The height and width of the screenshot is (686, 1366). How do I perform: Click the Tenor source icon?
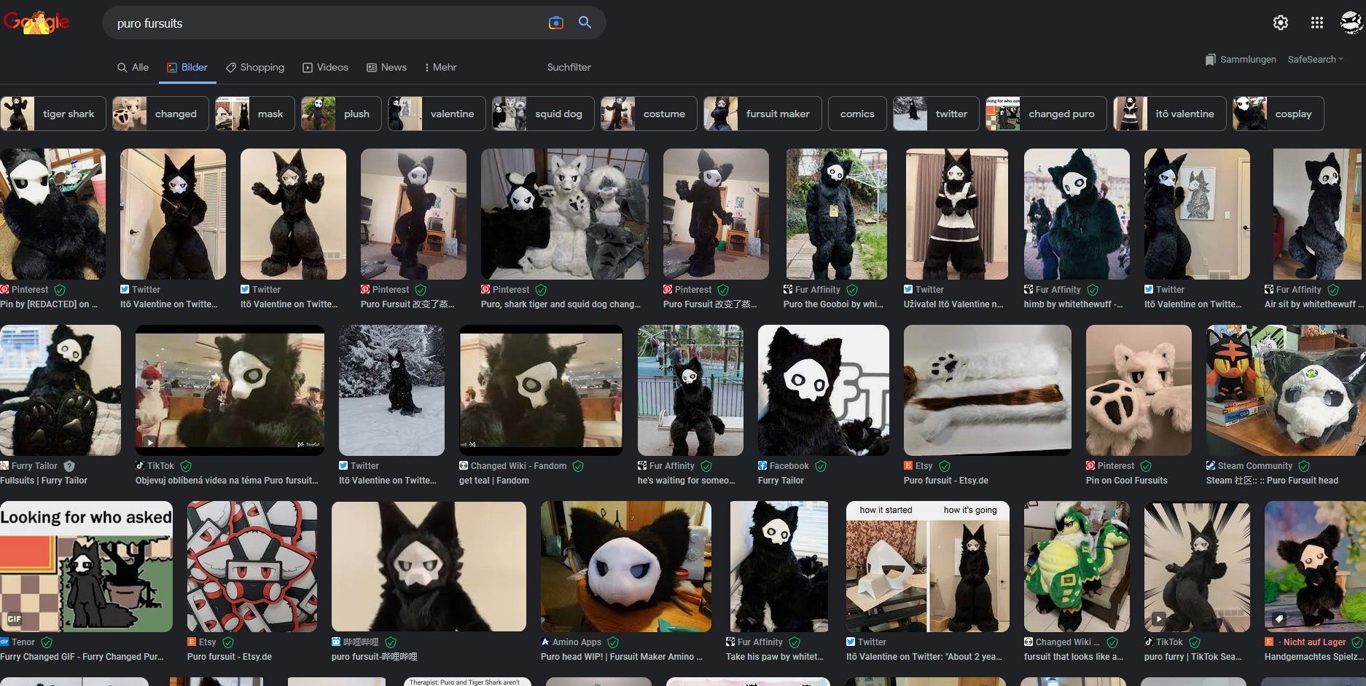coord(4,642)
